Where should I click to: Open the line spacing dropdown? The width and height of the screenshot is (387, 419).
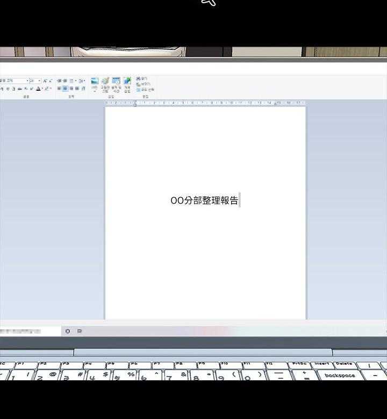tap(82, 81)
